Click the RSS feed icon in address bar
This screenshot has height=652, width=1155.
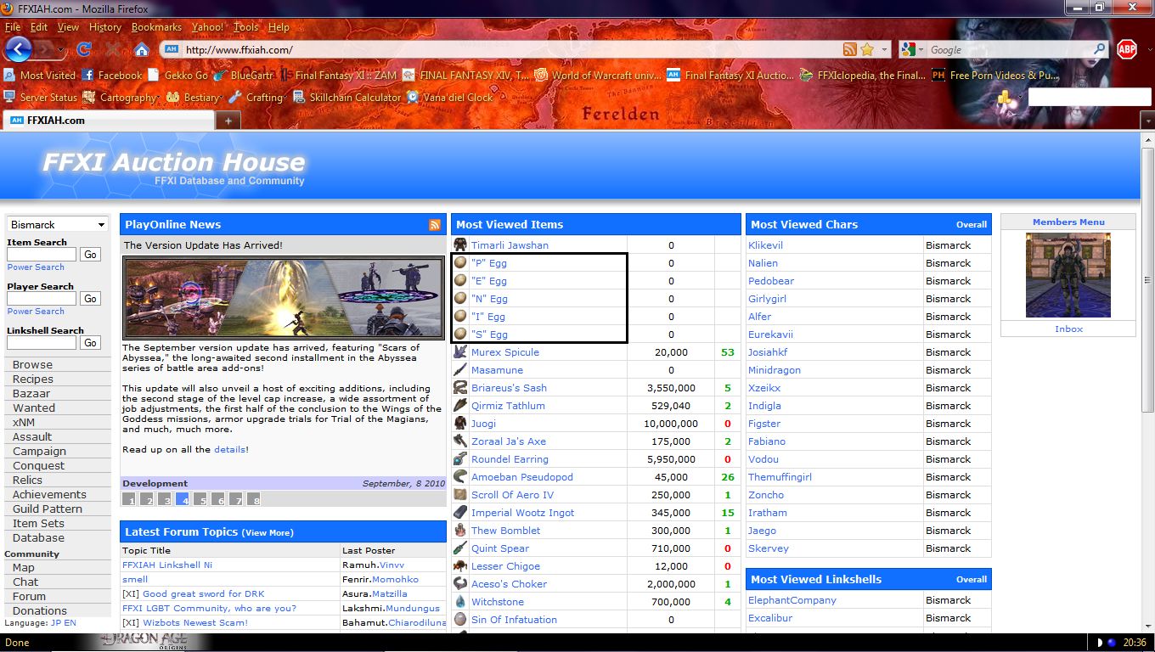point(849,50)
